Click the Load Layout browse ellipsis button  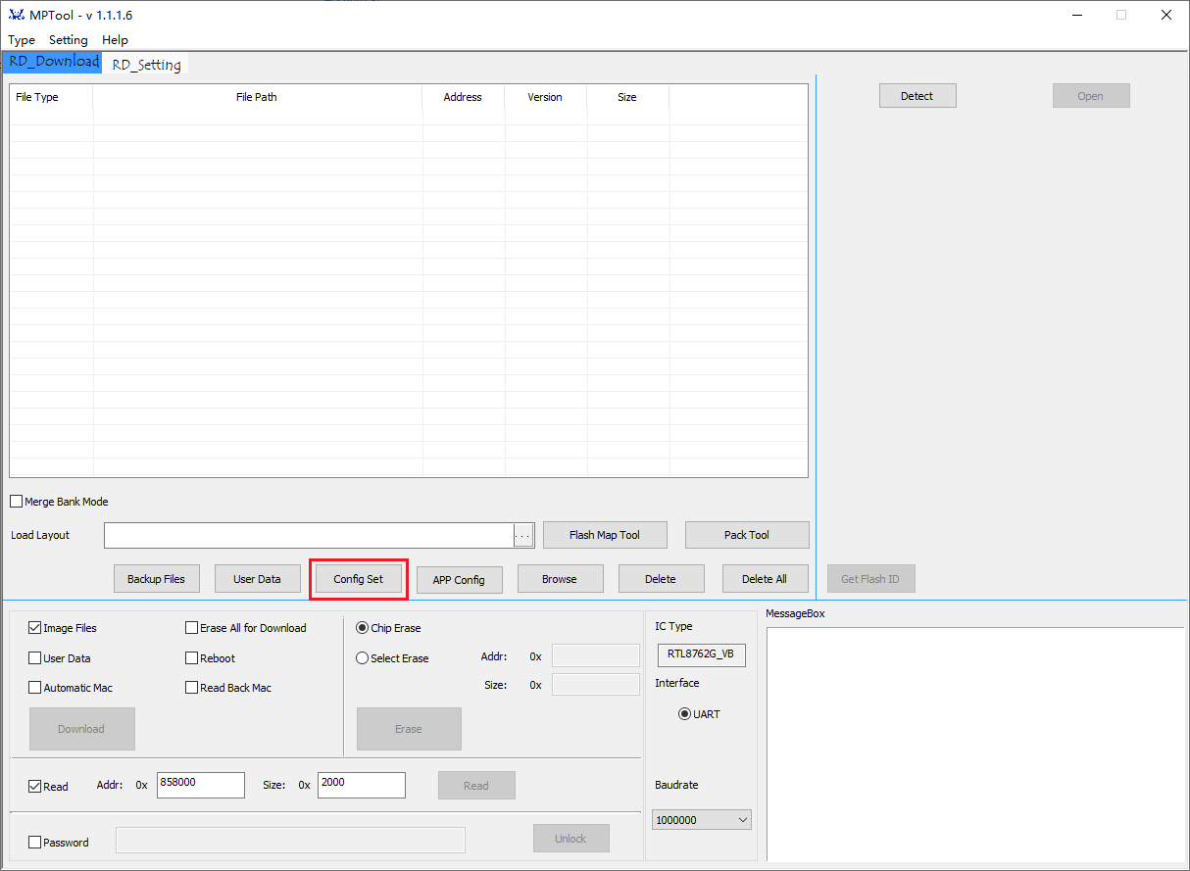point(523,535)
